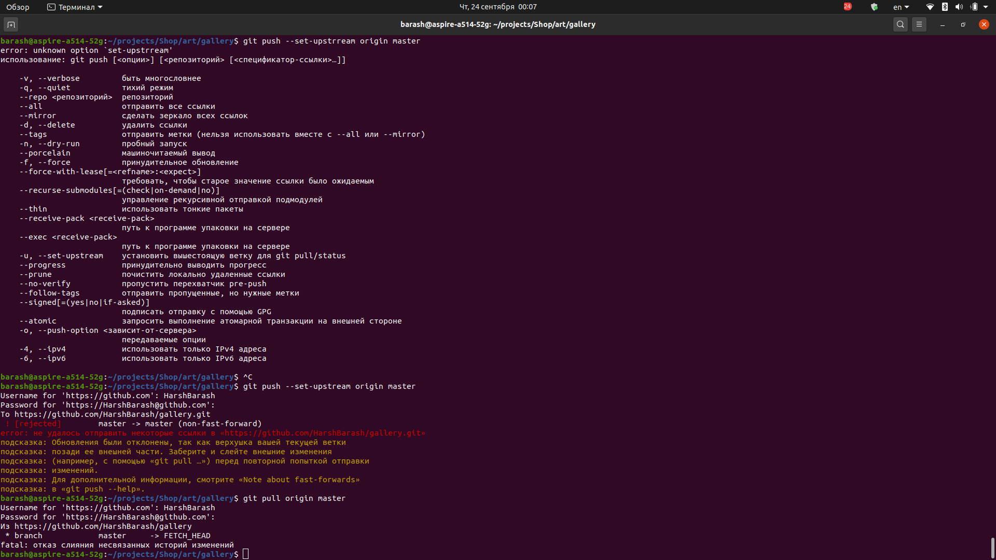
Task: Click the terminal vertical scrollbar thumb
Action: [993, 548]
